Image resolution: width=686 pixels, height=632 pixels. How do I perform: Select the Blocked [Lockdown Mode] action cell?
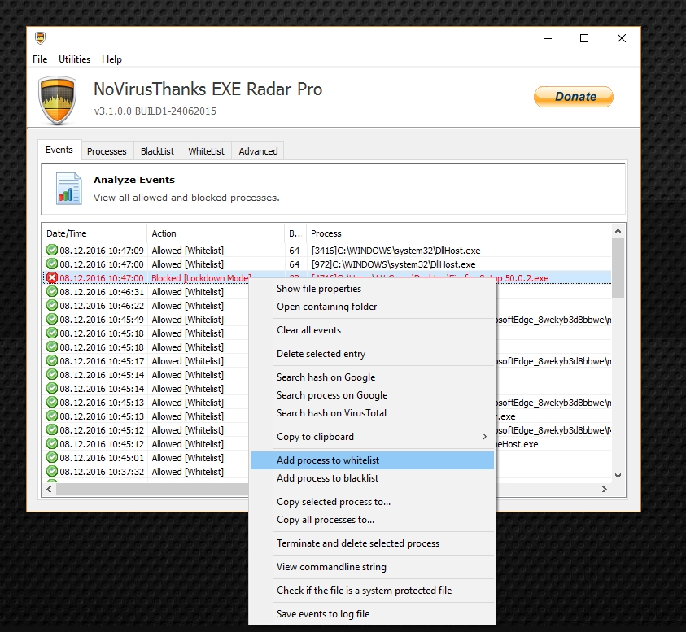click(201, 278)
